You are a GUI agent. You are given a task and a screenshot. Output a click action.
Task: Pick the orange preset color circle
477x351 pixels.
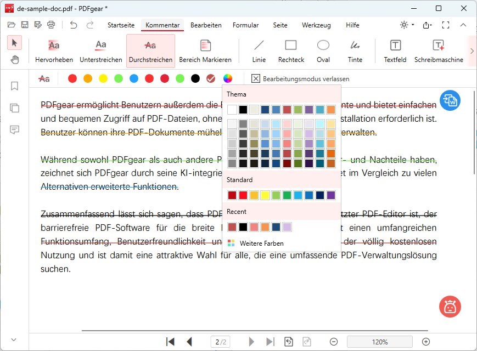[88, 78]
